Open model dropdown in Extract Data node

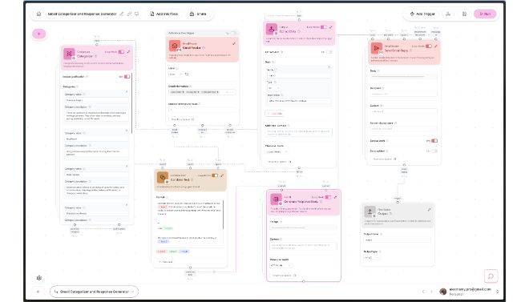[x=277, y=151]
